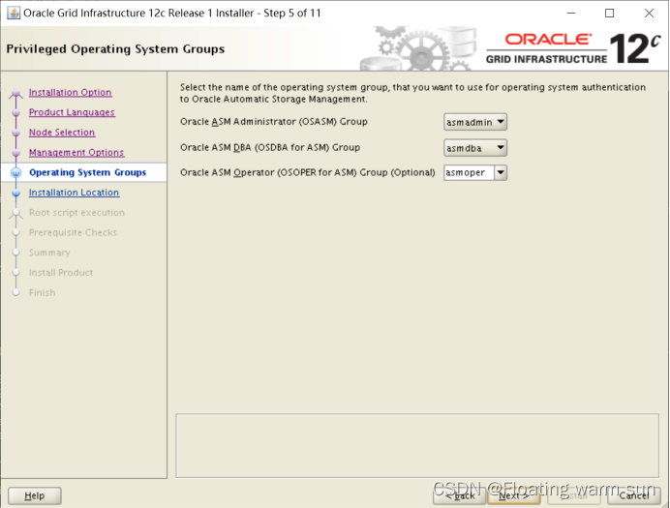
Task: Click the empty message area box
Action: tap(417, 445)
